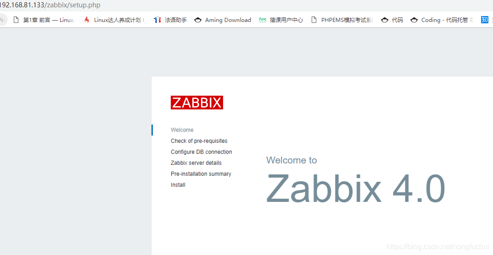Screen dimensions: 493x255
Task: Click the icon next to 代码 bookmark
Action: point(385,20)
